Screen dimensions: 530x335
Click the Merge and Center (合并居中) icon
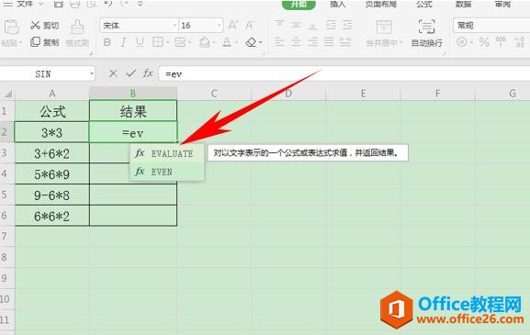tap(384, 27)
